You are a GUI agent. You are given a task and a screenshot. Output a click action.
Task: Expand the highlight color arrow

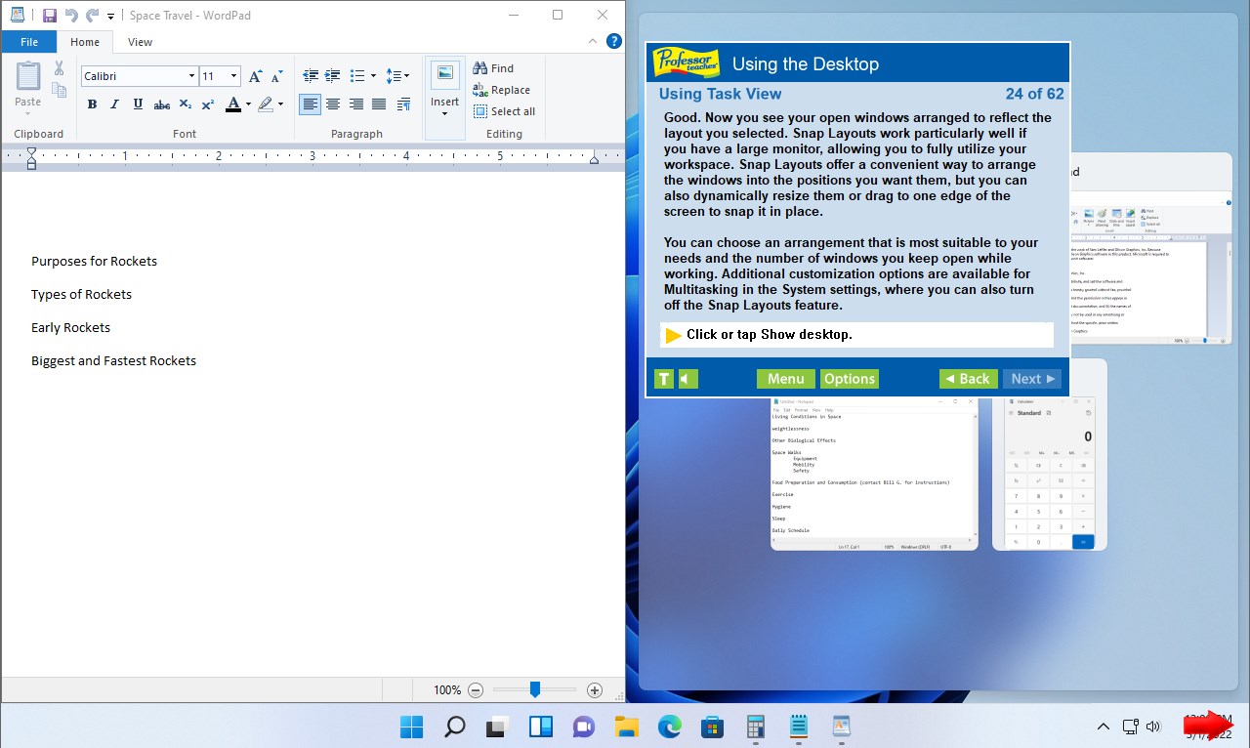pyautogui.click(x=280, y=104)
